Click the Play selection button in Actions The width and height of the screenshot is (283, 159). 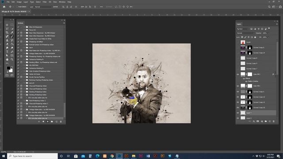[x=47, y=122]
